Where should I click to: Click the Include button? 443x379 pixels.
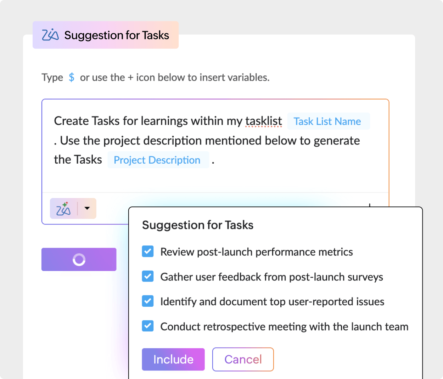click(173, 359)
